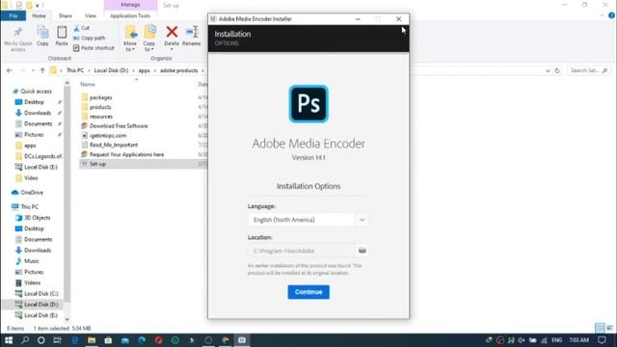617x347 pixels.
Task: Open File Explorer from the taskbar
Action: [x=92, y=340]
